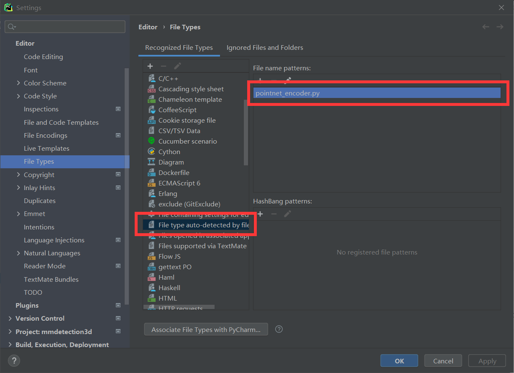Navigate forward with the right arrow
The width and height of the screenshot is (514, 373).
click(x=500, y=27)
